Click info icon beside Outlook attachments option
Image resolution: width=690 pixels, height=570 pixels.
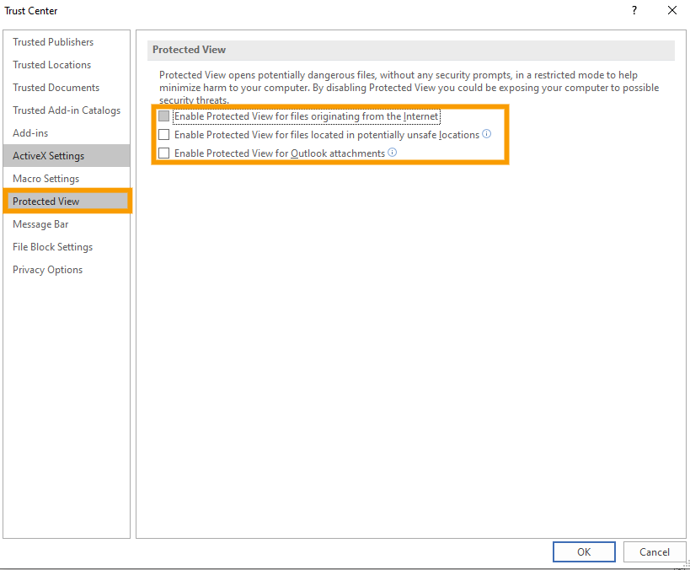pyautogui.click(x=392, y=153)
